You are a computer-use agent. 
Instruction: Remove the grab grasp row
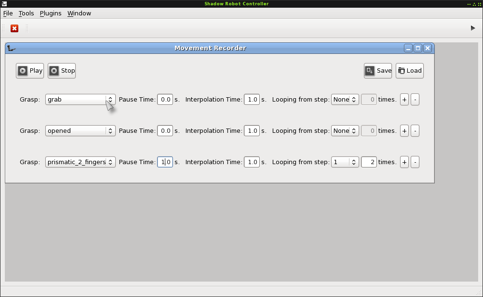416,100
